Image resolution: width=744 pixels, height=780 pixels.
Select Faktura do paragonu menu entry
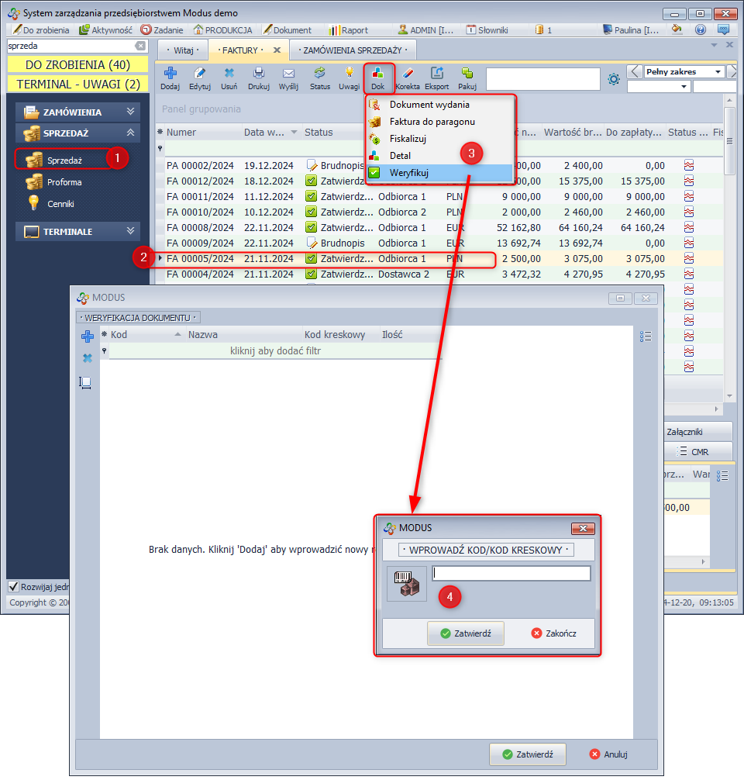[441, 122]
